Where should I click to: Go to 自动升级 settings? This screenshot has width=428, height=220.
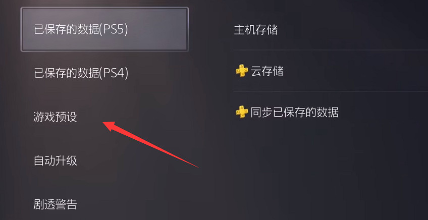pos(56,161)
